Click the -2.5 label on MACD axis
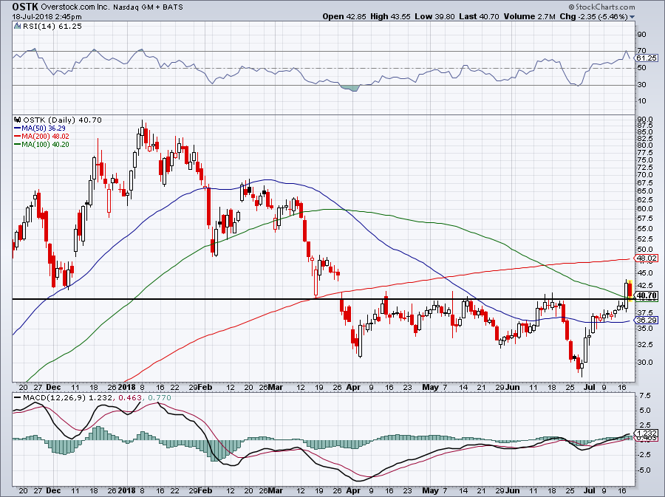 644,455
